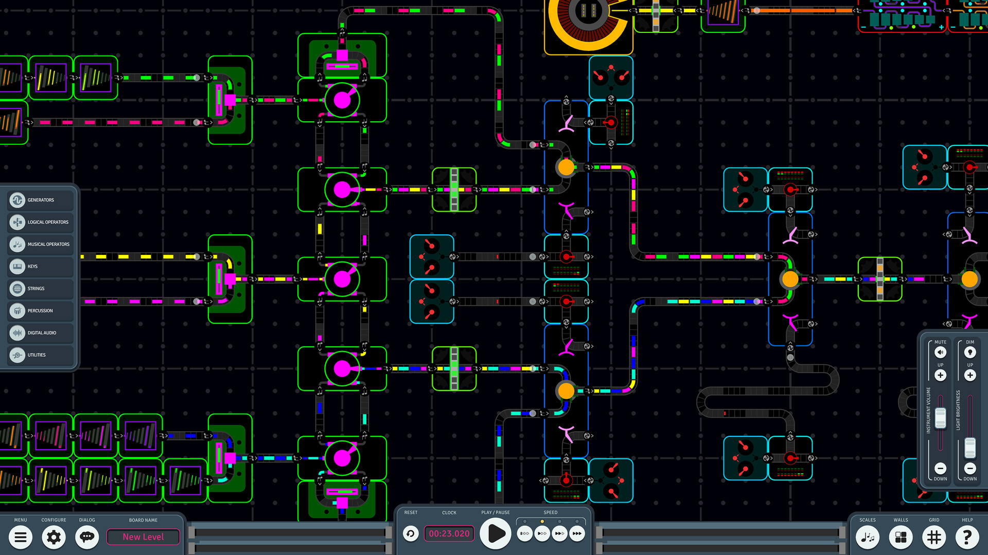988x555 pixels.
Task: Open the Scales panel
Action: coord(868,537)
